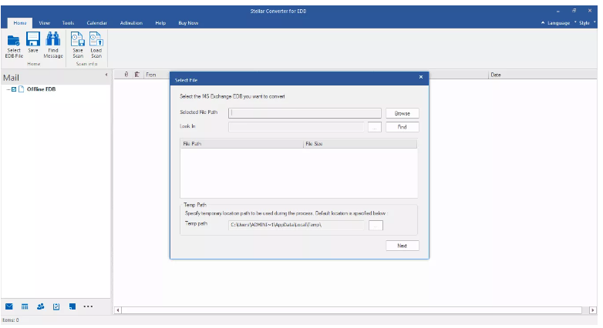Close the Select File dialog

pos(421,77)
